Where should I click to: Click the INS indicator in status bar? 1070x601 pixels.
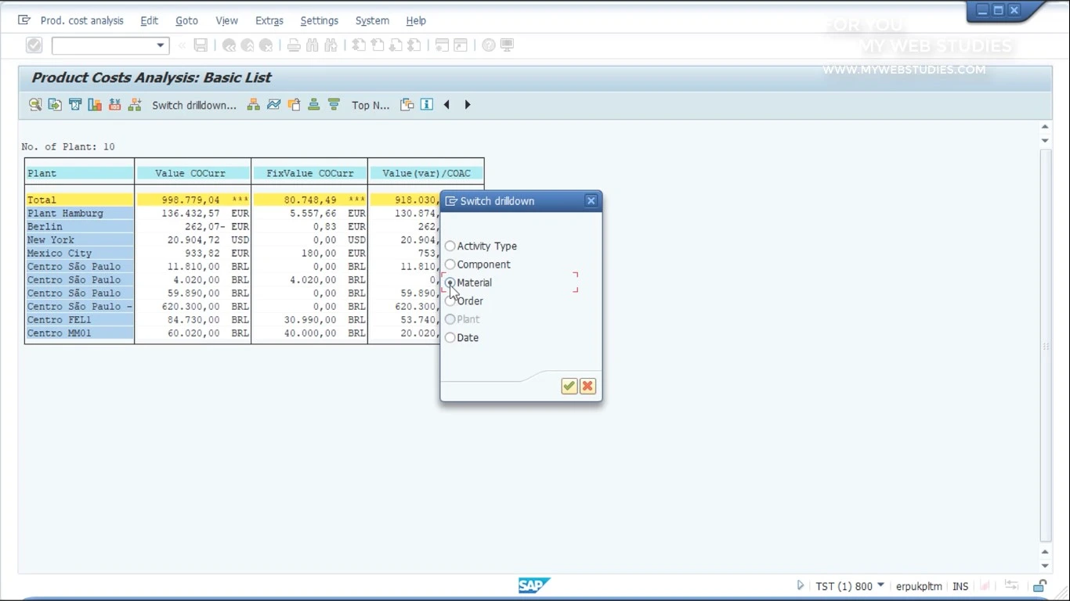(x=960, y=586)
